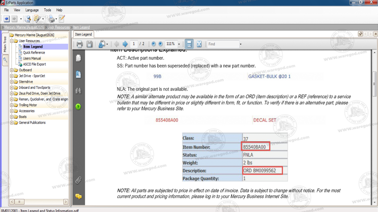This screenshot has width=378, height=212.
Task: Open the PDF bookmarks panel icon
Action: coord(78,74)
